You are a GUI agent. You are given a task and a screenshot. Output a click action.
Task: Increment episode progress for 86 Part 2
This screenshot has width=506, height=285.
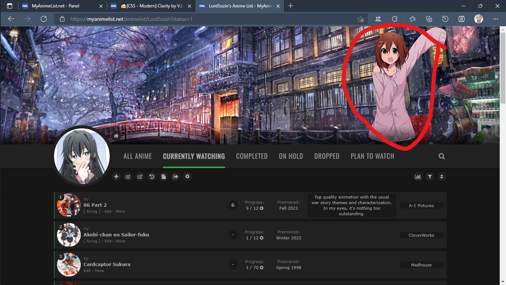(x=262, y=208)
